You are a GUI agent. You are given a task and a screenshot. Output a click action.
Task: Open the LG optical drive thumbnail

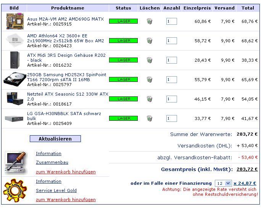point(14,118)
